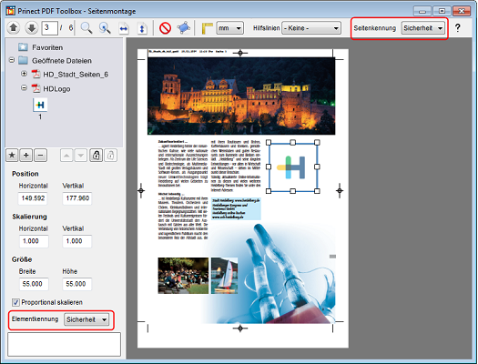The image size is (478, 364).
Task: Open the Seitenkennung dropdown
Action: (x=422, y=28)
